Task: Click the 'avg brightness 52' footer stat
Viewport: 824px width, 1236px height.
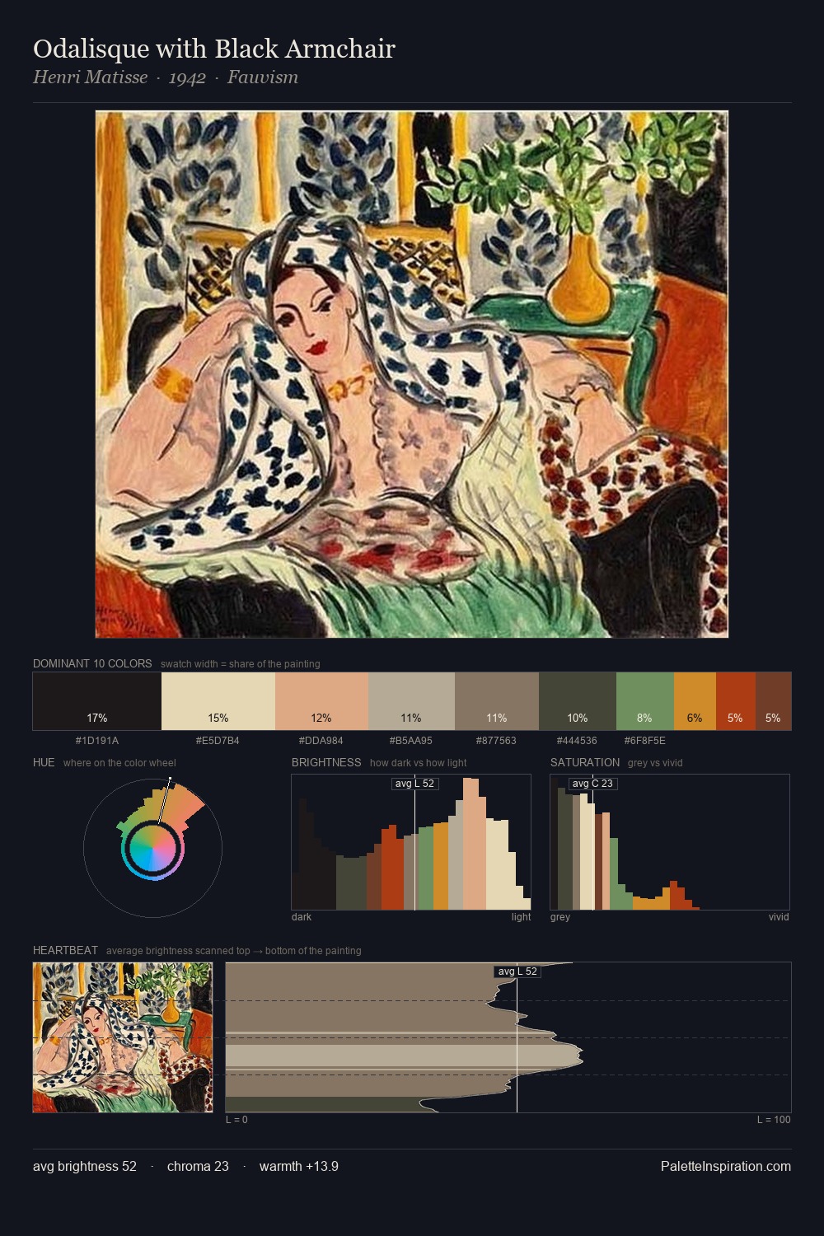Action: coord(85,1167)
